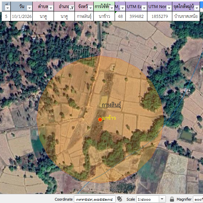Click the active filter icon on อำเภอ column

71,8
